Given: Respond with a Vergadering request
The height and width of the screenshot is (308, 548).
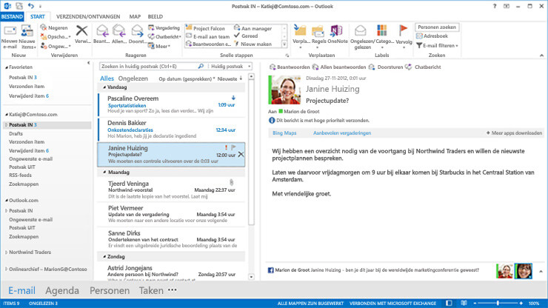Looking at the screenshot, I should (164, 27).
